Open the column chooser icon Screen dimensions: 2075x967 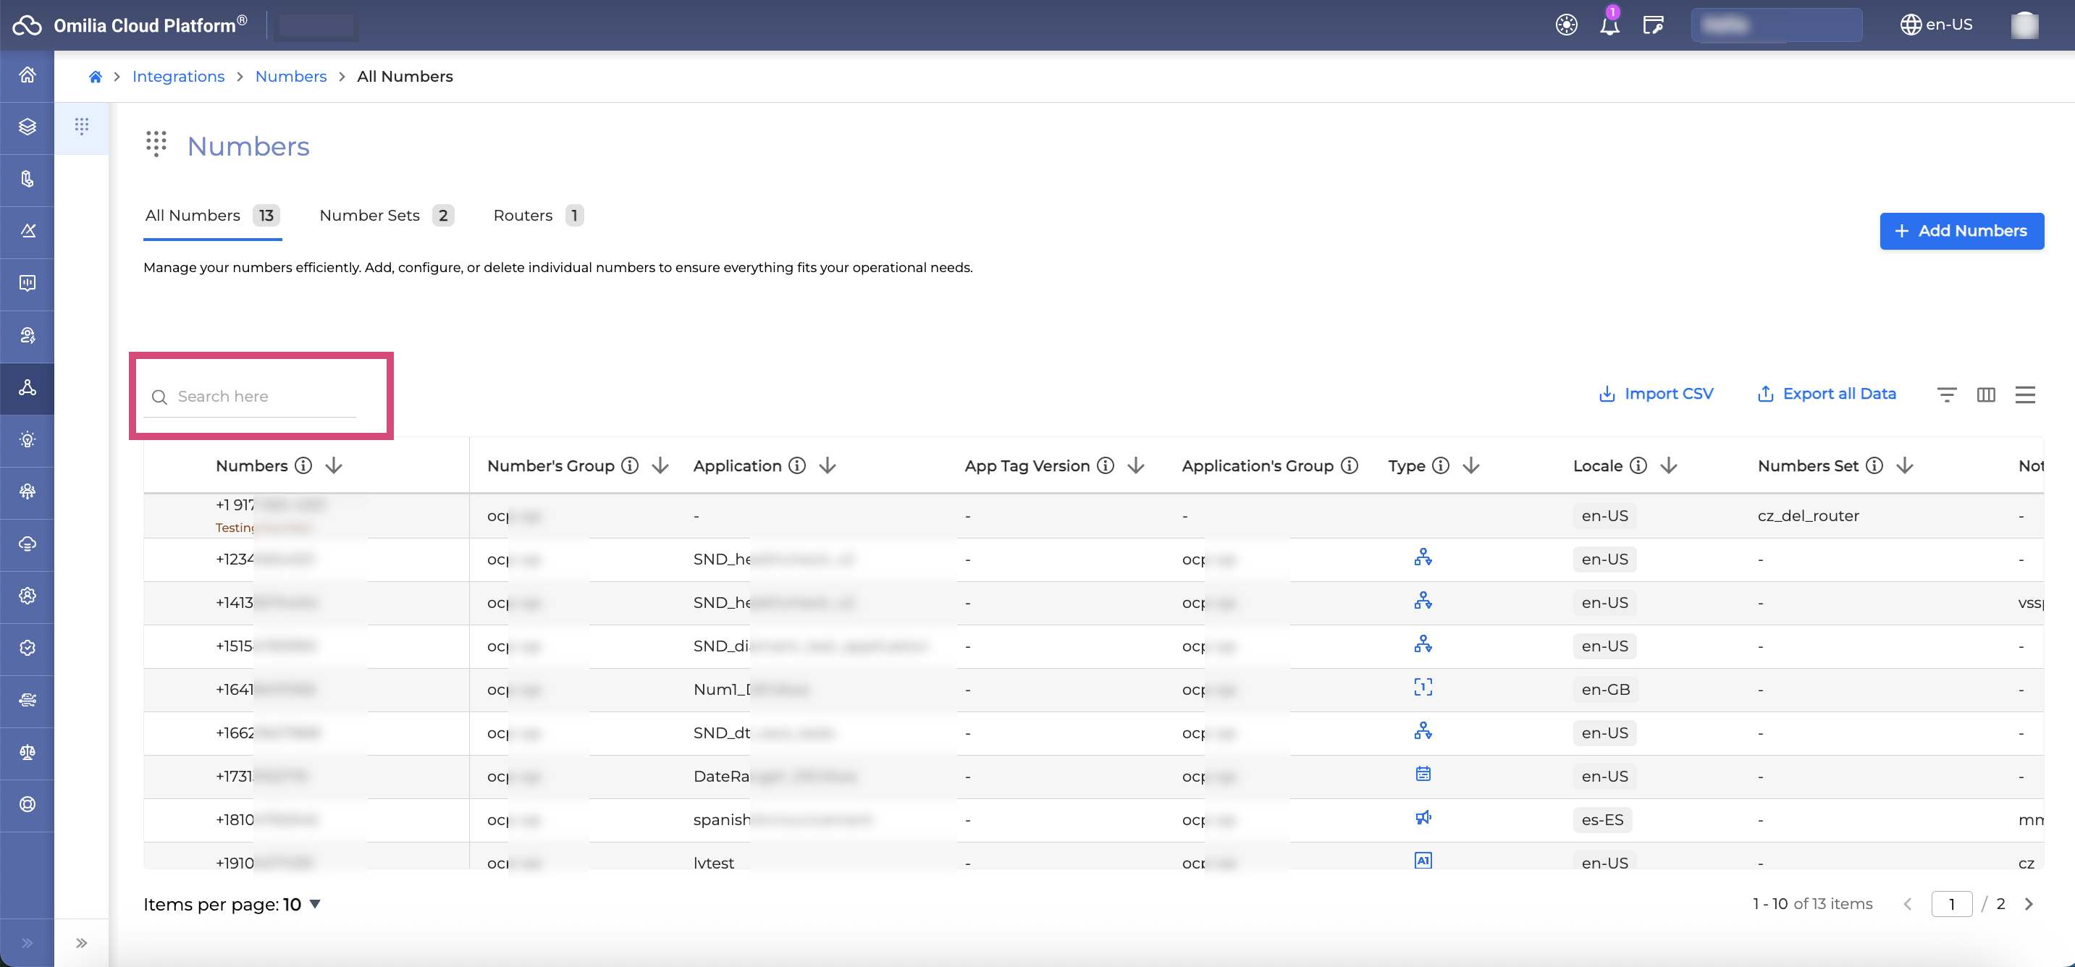pos(1986,394)
